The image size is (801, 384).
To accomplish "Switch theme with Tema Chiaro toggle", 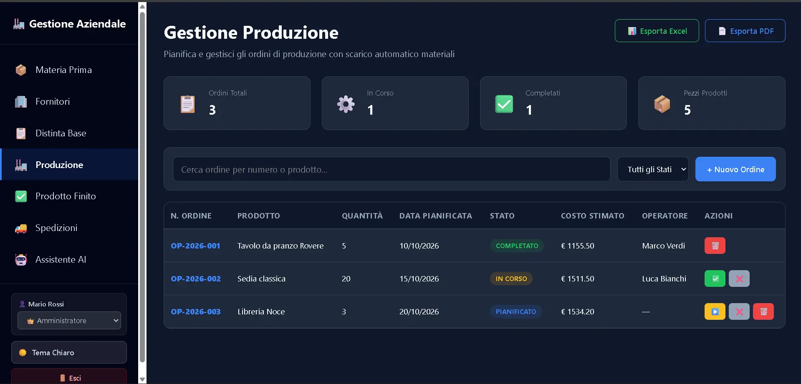I will 69,352.
